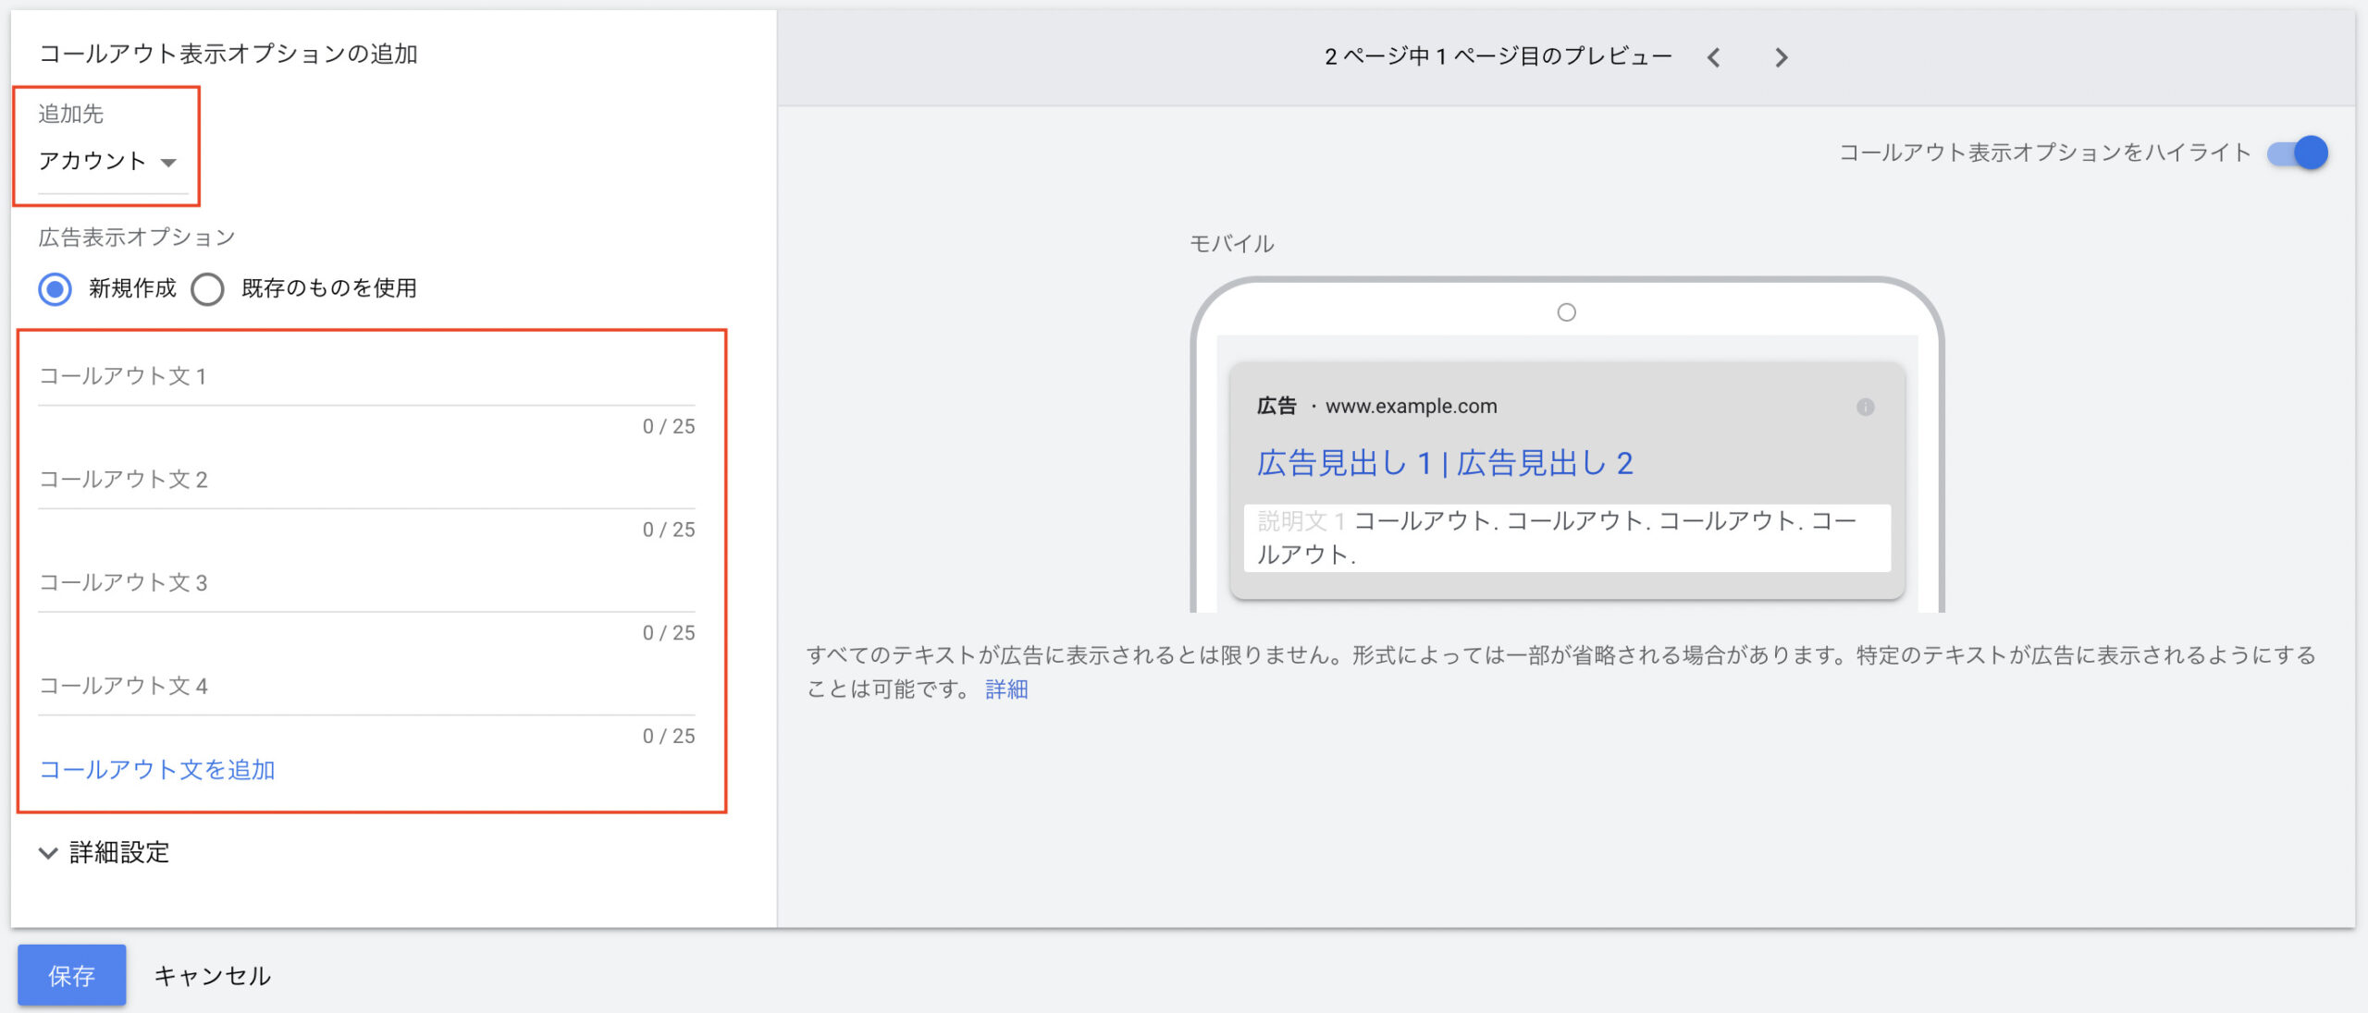Open the 追加先 アカウント dropdown
Screen dimensions: 2368x1013
pos(108,161)
